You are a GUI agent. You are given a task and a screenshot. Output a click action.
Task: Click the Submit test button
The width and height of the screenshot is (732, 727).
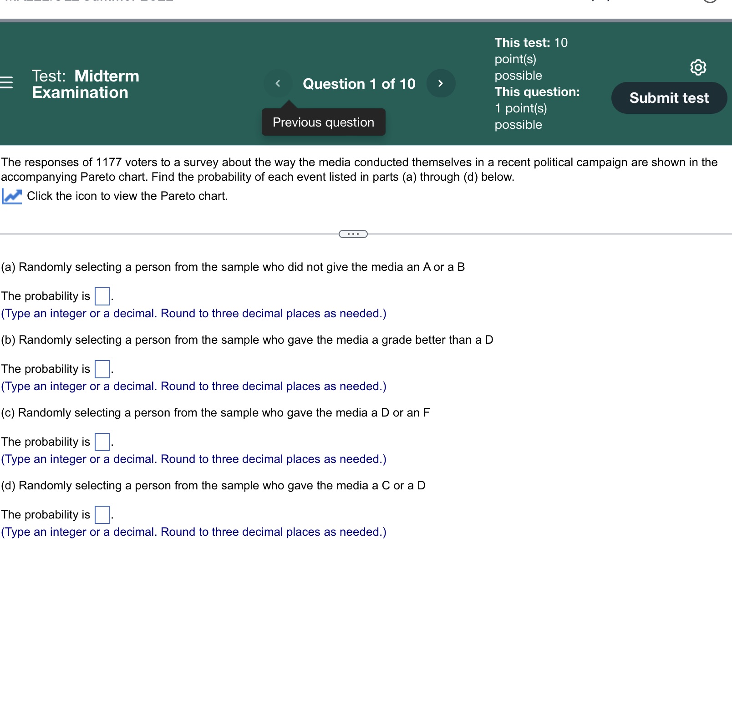coord(669,97)
